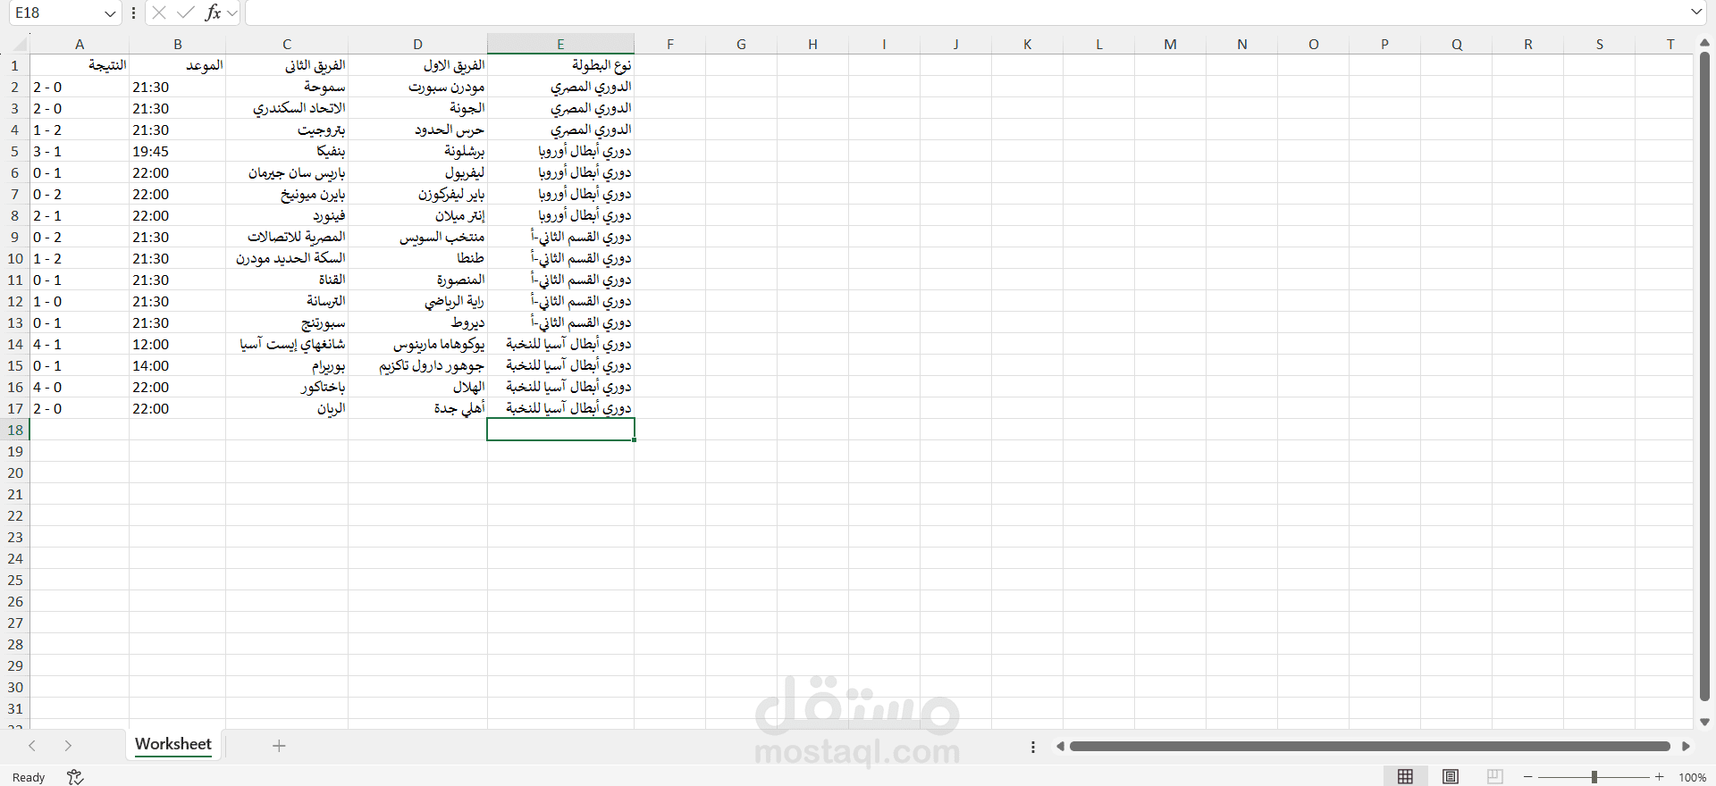Select column M header
This screenshot has width=1716, height=786.
[1170, 44]
